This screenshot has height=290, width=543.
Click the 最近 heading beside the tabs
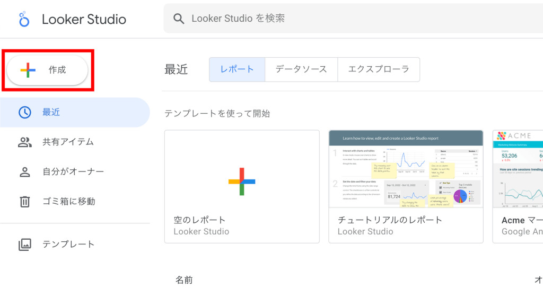[x=176, y=69]
